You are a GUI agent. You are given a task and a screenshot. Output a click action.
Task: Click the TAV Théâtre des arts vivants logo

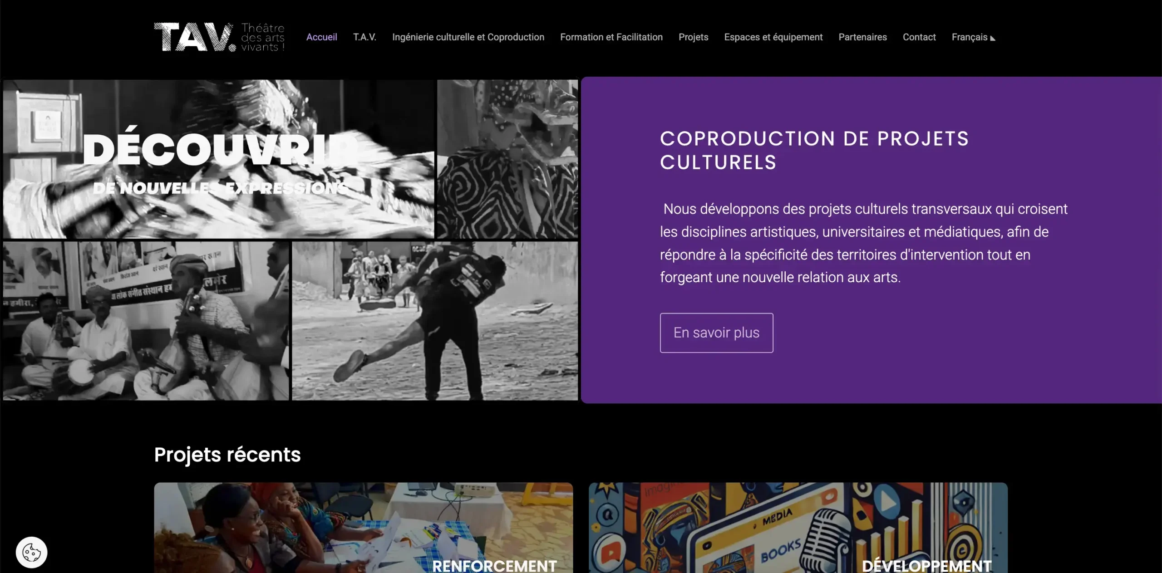click(x=219, y=37)
